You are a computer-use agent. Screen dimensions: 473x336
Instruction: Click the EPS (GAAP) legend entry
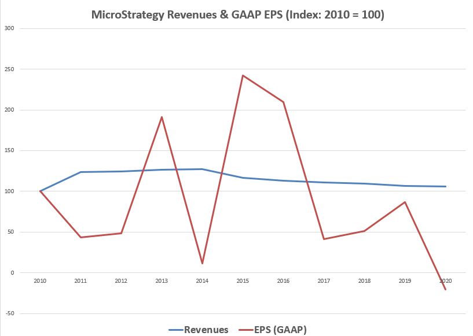tap(280, 328)
